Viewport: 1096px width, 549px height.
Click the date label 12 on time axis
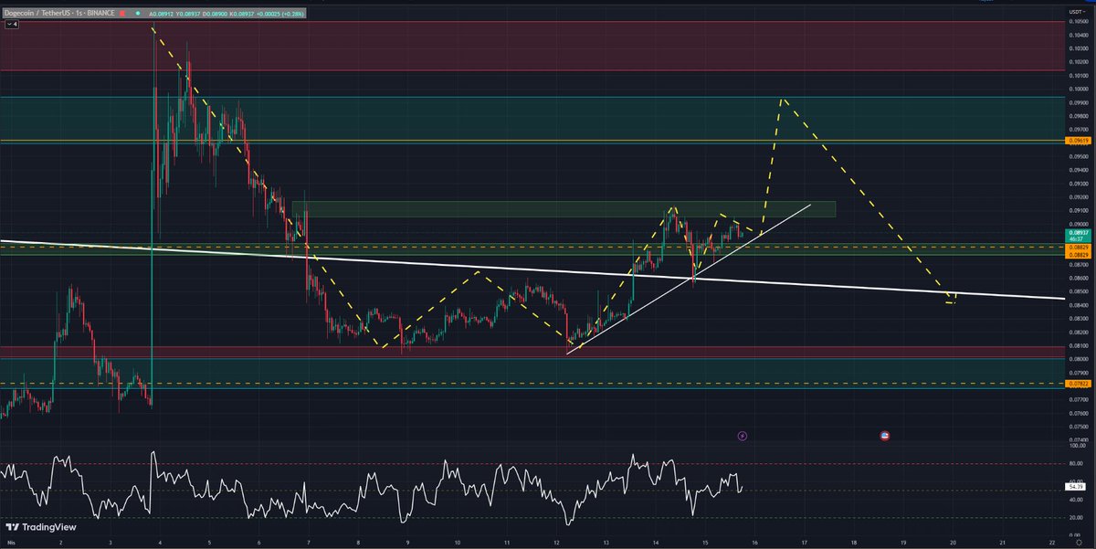tap(557, 542)
